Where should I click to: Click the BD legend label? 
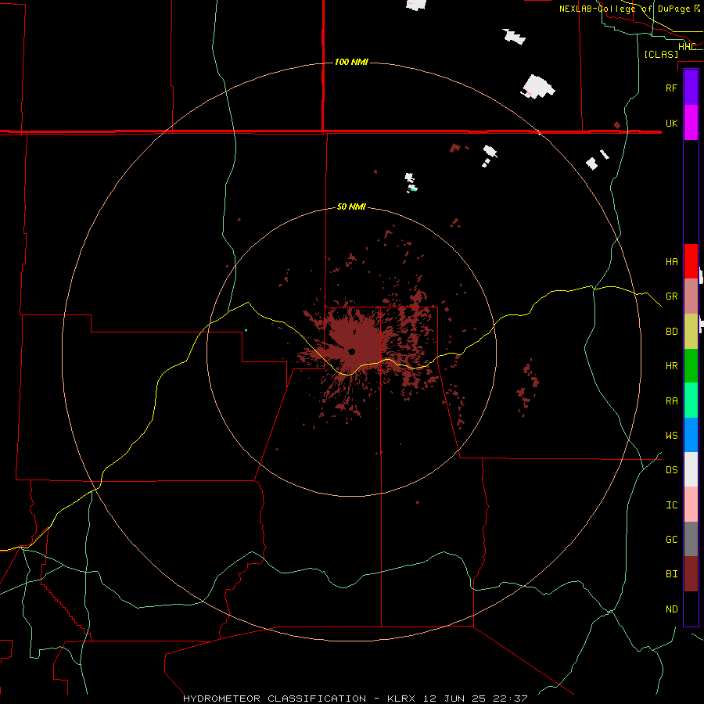point(671,332)
